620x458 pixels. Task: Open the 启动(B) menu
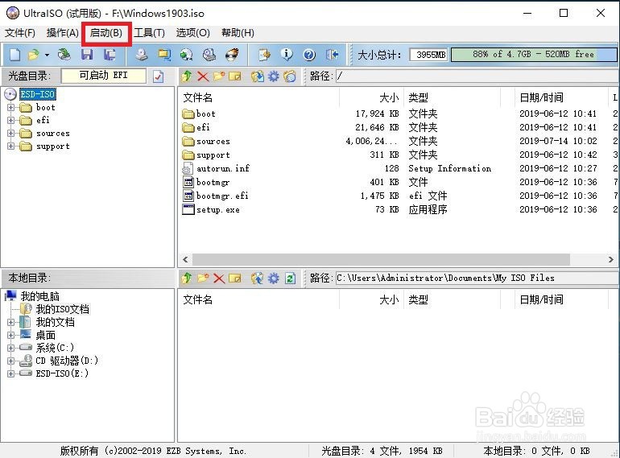[x=106, y=33]
